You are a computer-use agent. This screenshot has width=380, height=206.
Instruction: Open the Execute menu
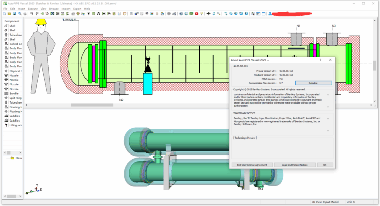33,9
